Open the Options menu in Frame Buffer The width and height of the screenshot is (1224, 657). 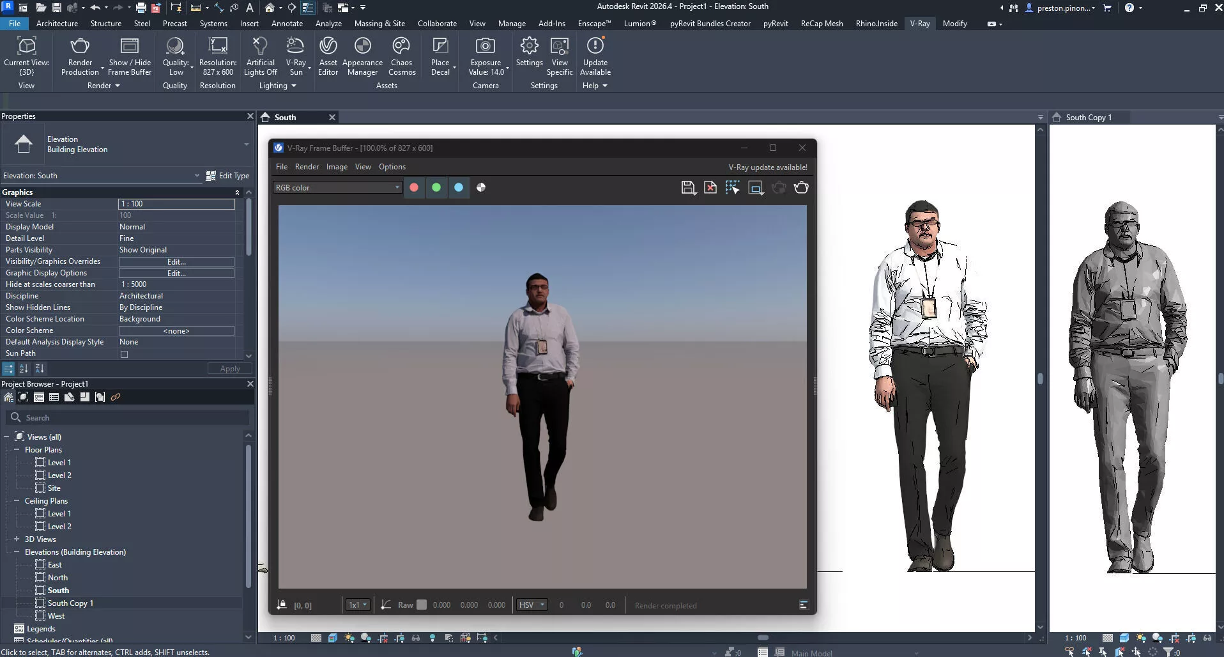tap(392, 167)
